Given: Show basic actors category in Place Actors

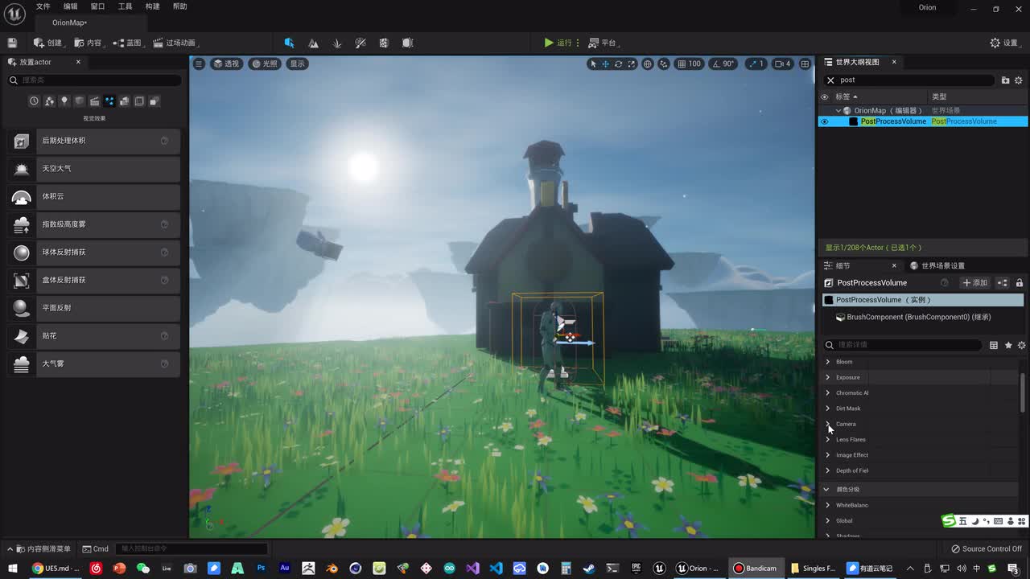Looking at the screenshot, I should pos(49,101).
